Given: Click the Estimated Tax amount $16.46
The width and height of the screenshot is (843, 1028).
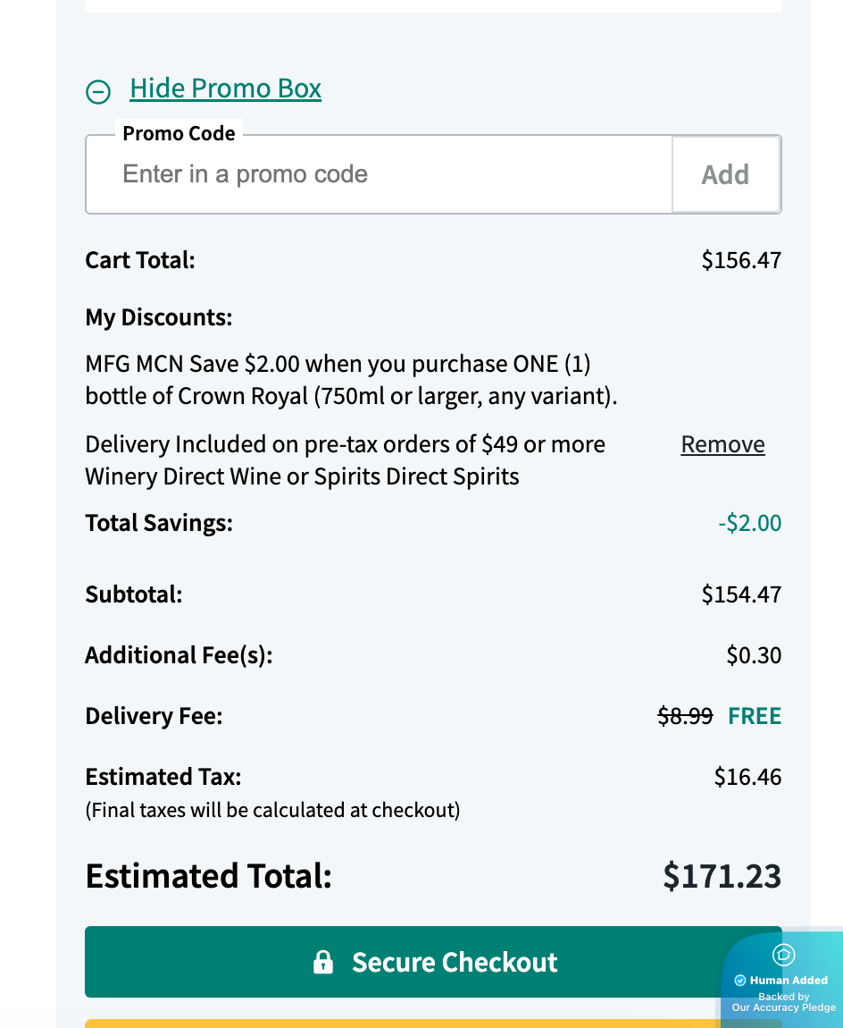Looking at the screenshot, I should coord(747,777).
